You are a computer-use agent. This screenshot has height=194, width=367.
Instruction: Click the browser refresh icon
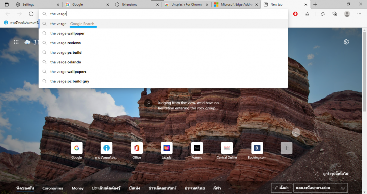31,14
